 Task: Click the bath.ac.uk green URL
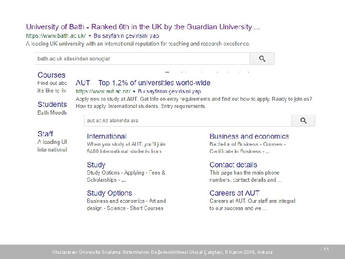[x=56, y=35]
